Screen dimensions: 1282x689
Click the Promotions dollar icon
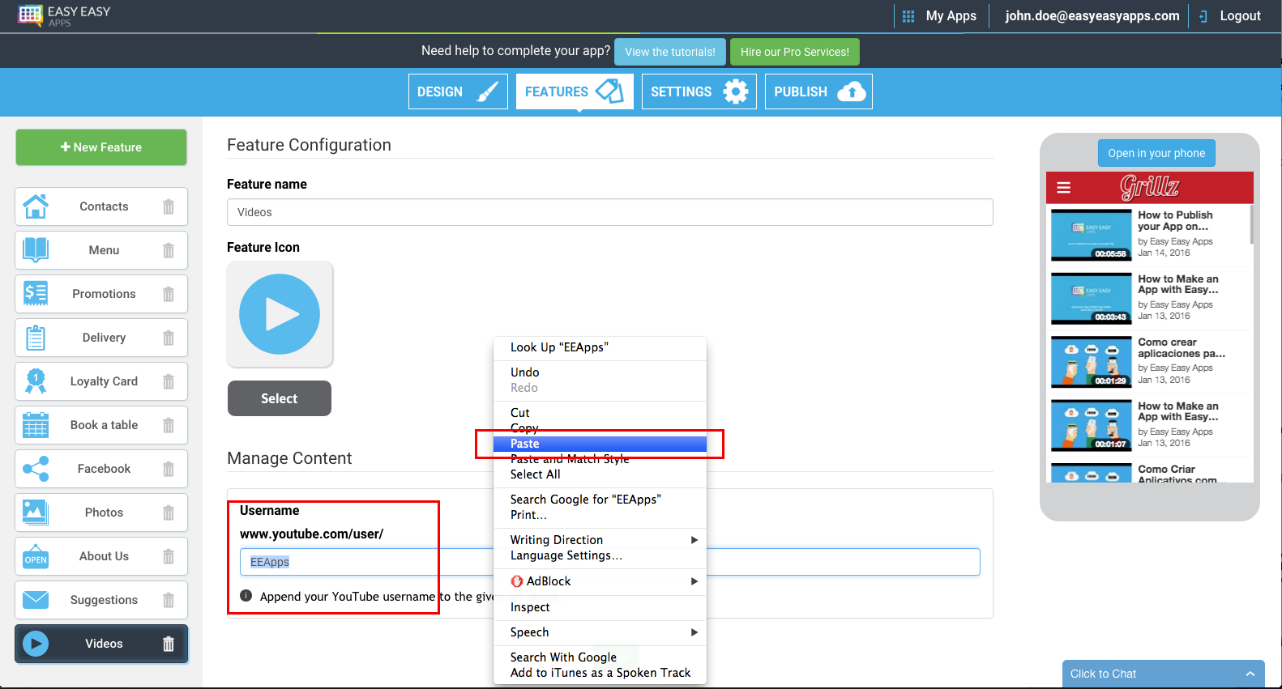(x=36, y=294)
